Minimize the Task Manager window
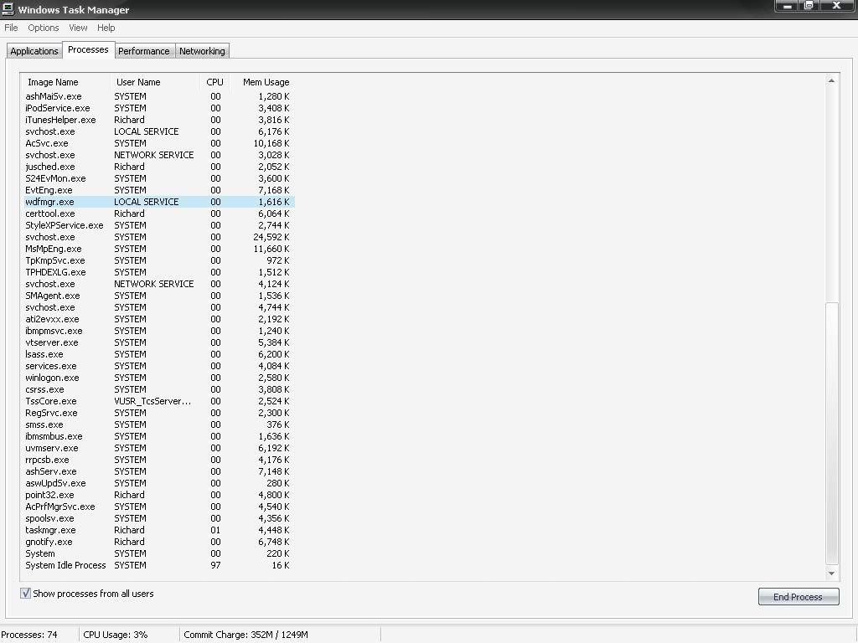The image size is (858, 643). (787, 6)
